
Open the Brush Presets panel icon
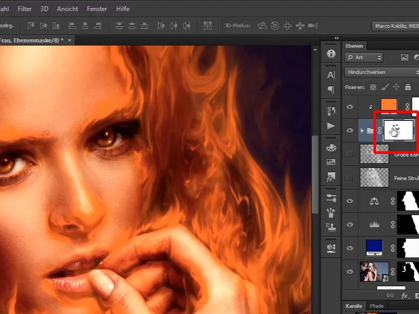click(331, 198)
